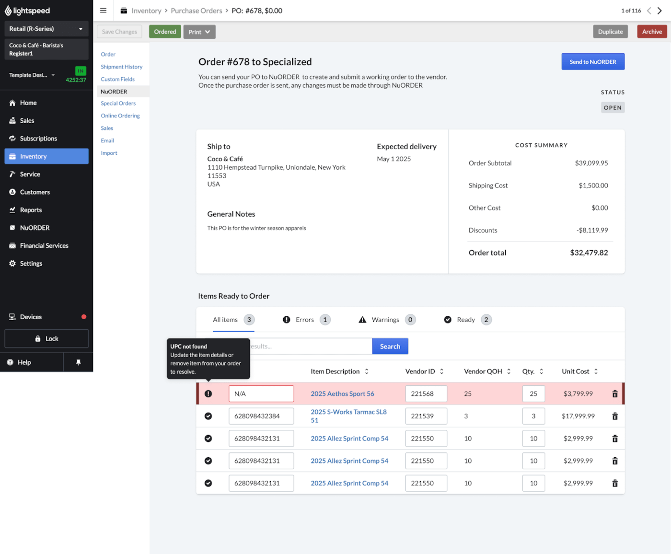Viewport: 671px width, 554px height.
Task: Click inventory icon in the breadcrumb
Action: coord(124,11)
